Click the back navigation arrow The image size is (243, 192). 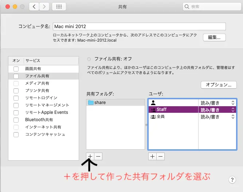click(x=34, y=7)
